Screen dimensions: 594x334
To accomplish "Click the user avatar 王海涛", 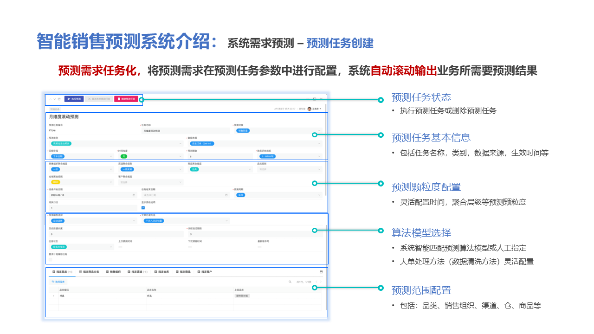I will click(310, 109).
